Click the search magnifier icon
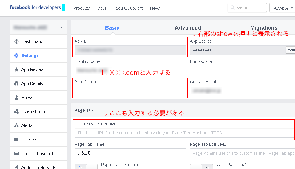The width and height of the screenshot is (295, 169). [x=233, y=7]
